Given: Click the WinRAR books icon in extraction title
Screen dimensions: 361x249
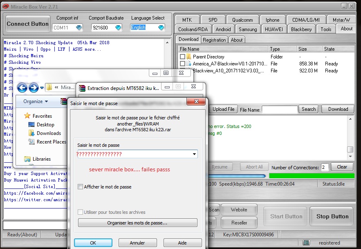Looking at the screenshot, I should coord(82,88).
